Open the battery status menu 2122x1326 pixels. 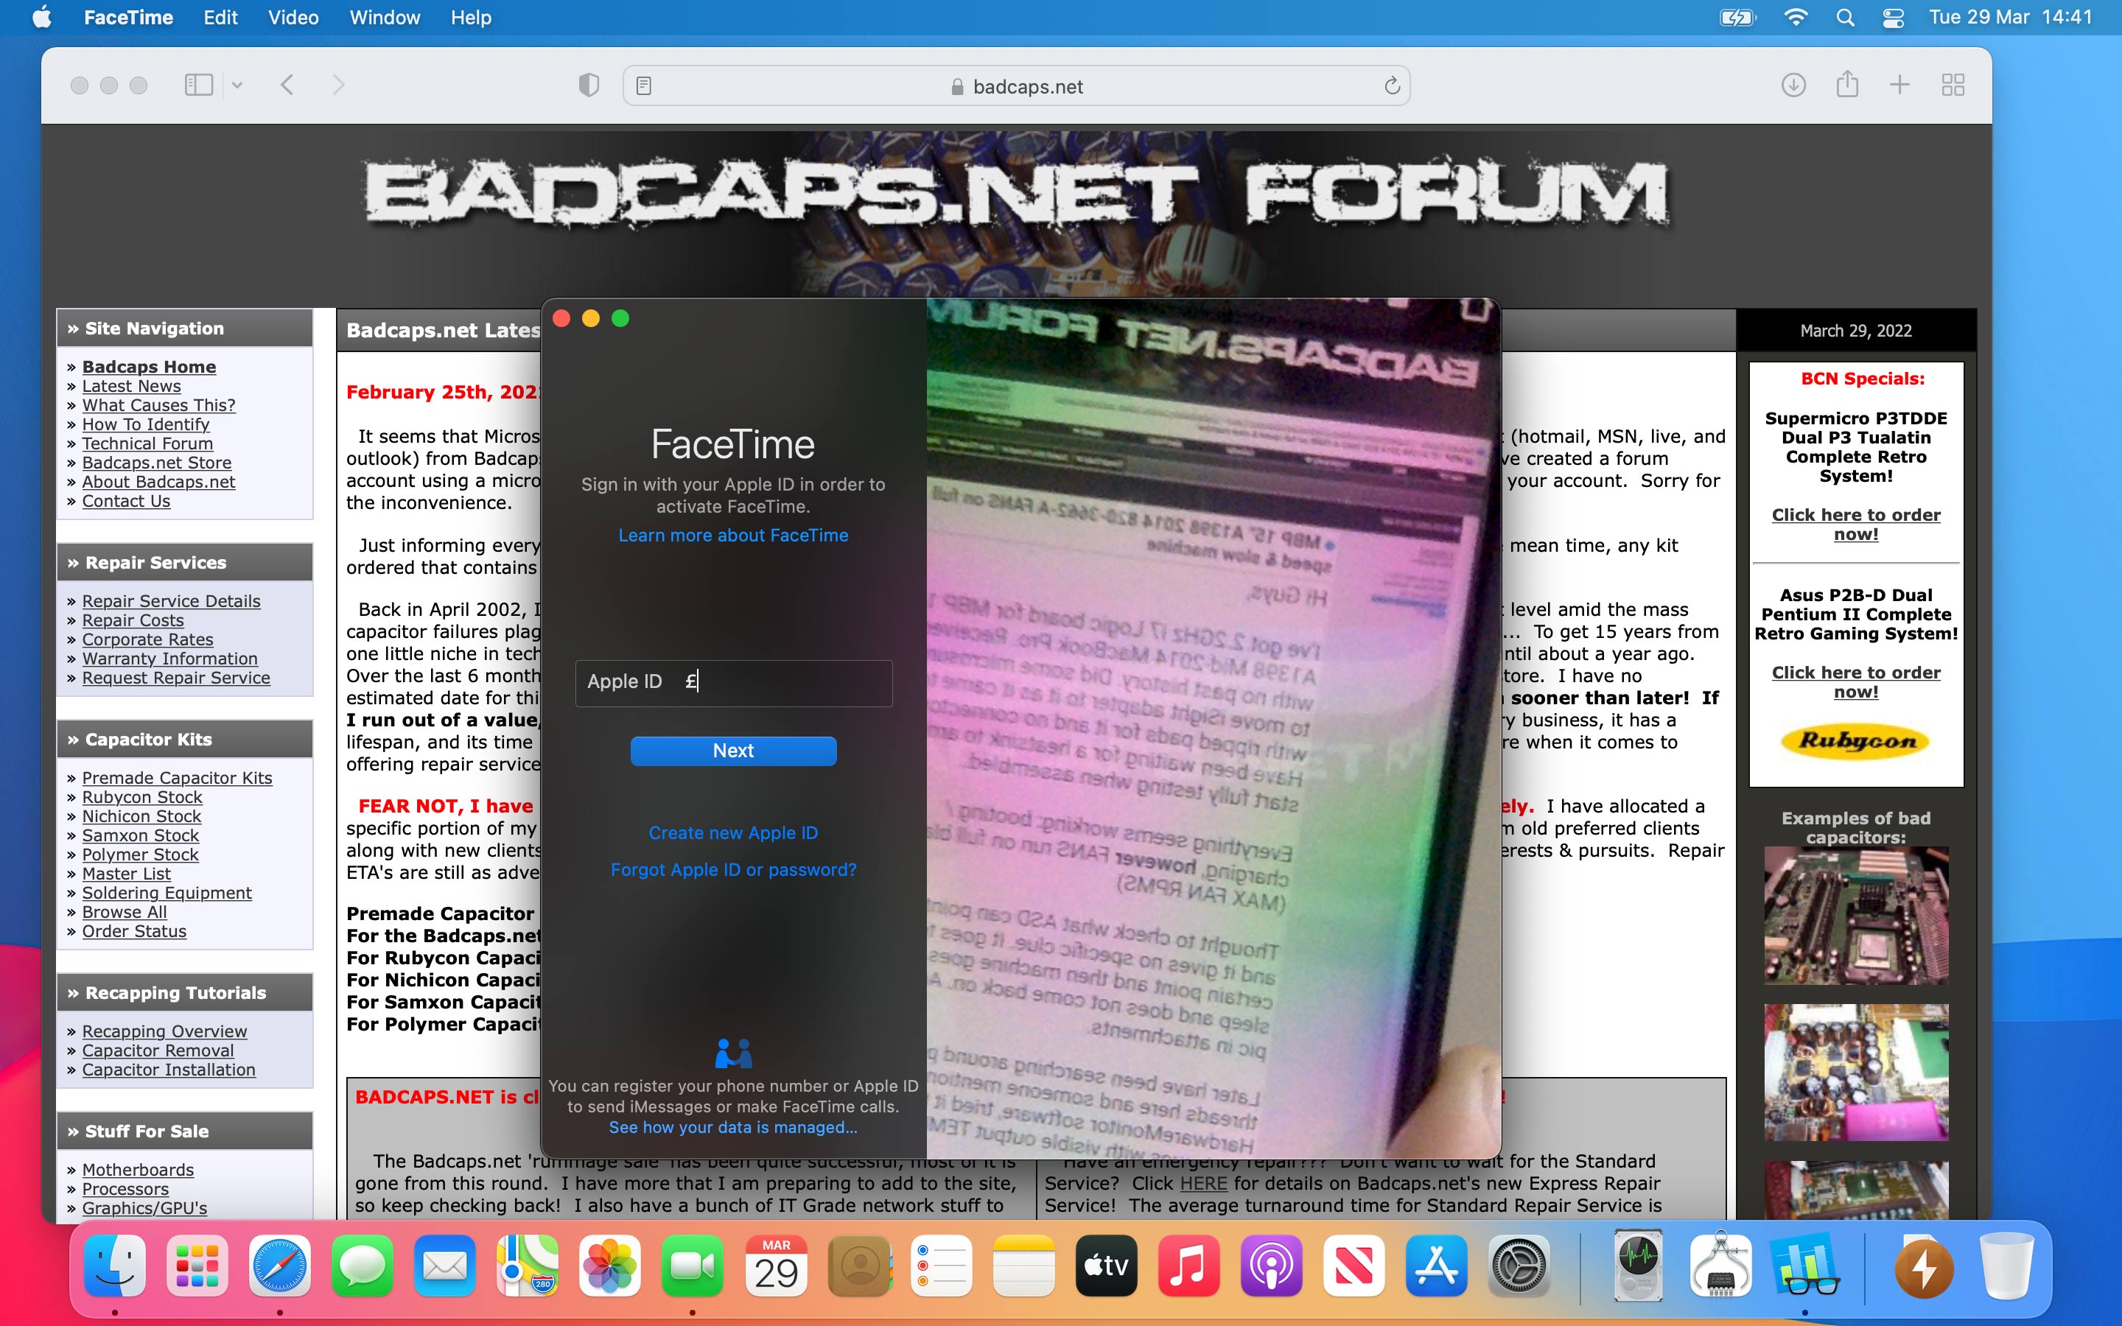1737,18
